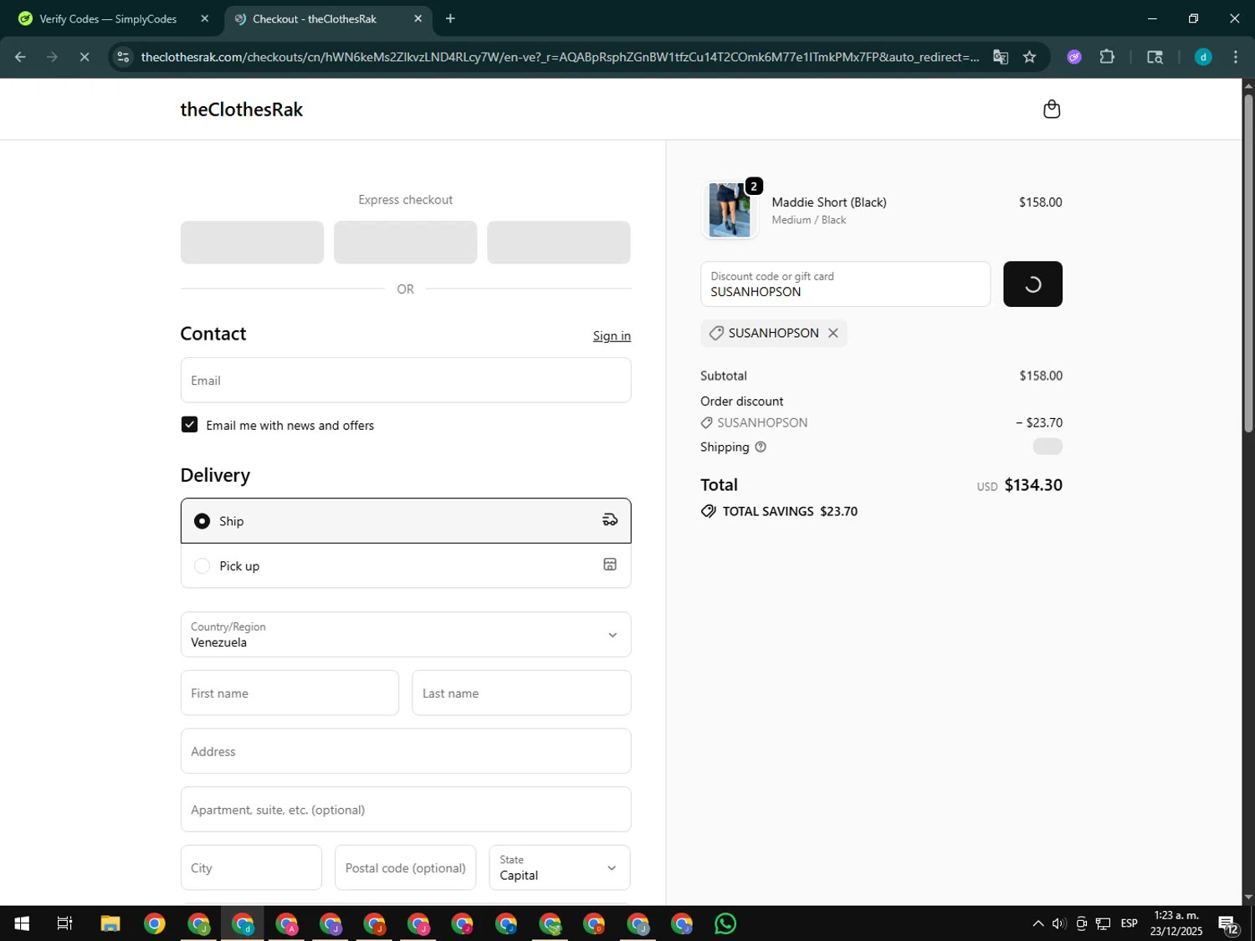Switch to the Verify Codes — SimplyCodes tab

pyautogui.click(x=109, y=18)
